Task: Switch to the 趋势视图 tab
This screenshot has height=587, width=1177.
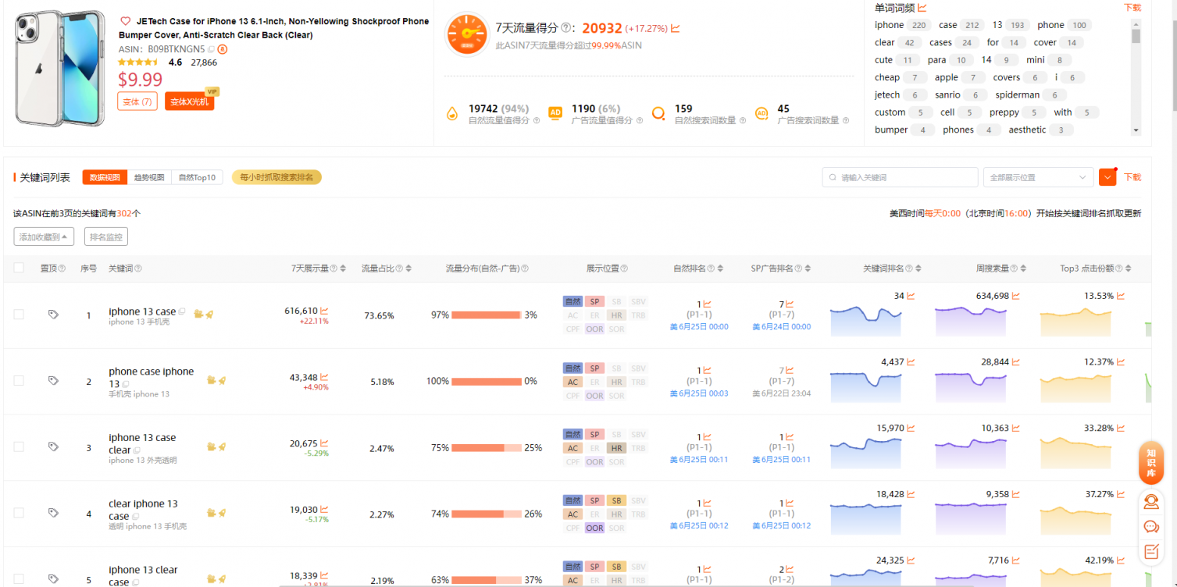Action: (149, 177)
